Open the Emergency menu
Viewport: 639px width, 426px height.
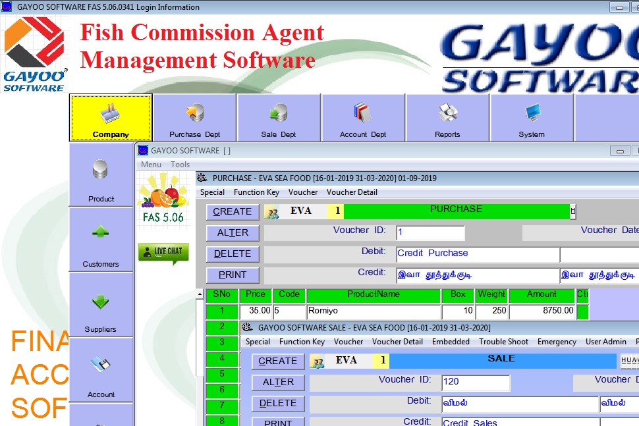pyautogui.click(x=557, y=342)
